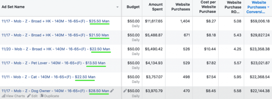Click the pencil icon beside Dog Owner budget
The image size is (272, 99).
125,91
